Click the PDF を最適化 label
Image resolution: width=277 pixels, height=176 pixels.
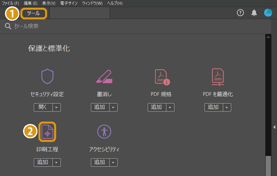tap(218, 94)
